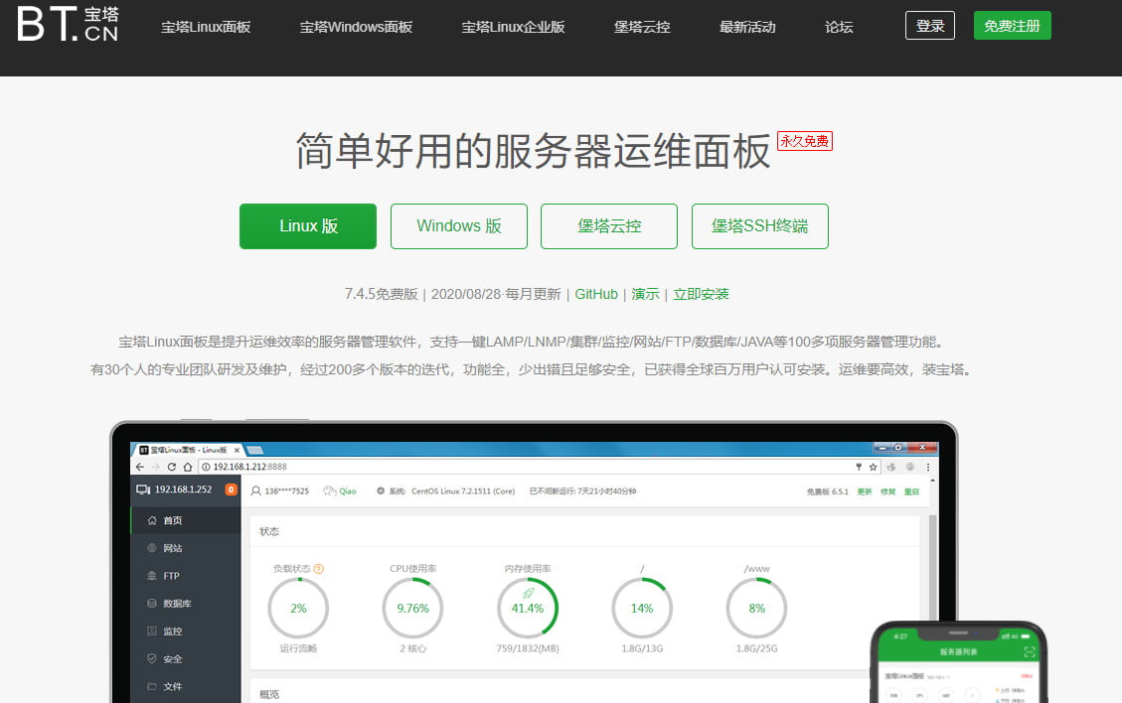
Task: Click the 文件 folder icon in the demo sidebar
Action: (x=152, y=686)
